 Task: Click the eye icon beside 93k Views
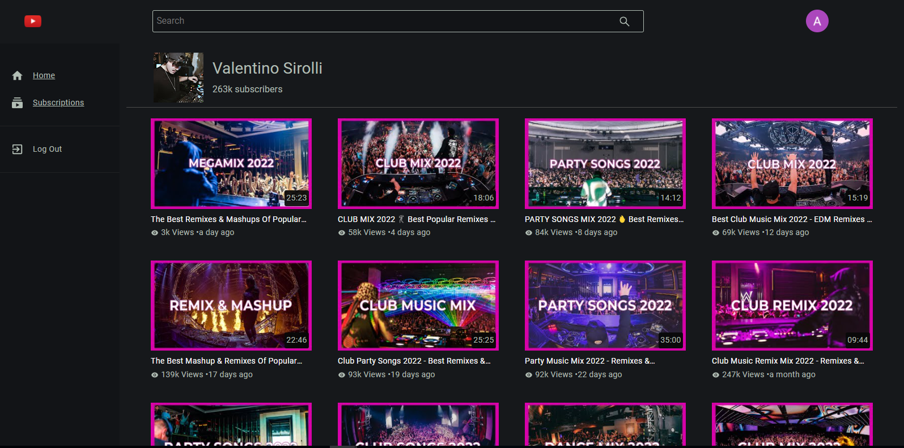(341, 375)
